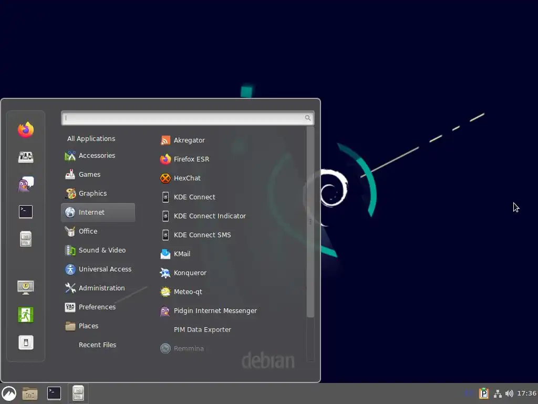Click the P clipboard tray icon
538x404 pixels.
click(x=484, y=393)
